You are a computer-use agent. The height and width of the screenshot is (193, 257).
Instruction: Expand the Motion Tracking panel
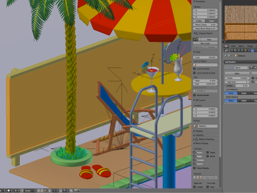[194, 139]
